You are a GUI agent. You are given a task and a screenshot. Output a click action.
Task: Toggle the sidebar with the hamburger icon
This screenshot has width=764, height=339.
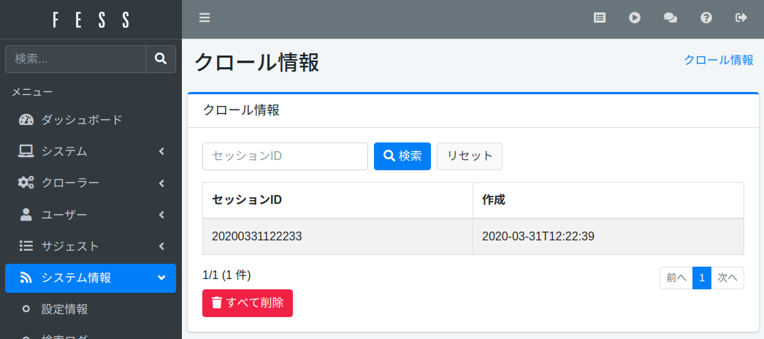point(205,18)
